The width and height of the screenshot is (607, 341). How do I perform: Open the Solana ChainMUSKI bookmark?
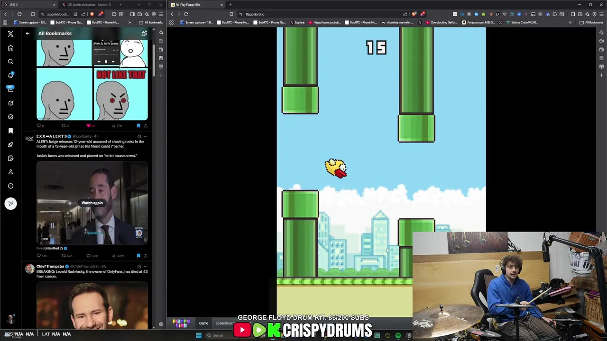click(522, 22)
